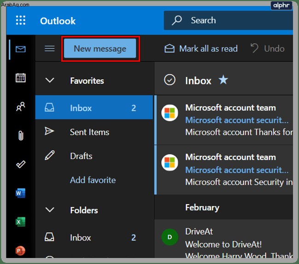Click the Search input field

(x=228, y=20)
